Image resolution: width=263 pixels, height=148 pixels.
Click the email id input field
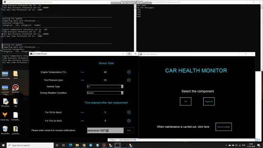105,130
